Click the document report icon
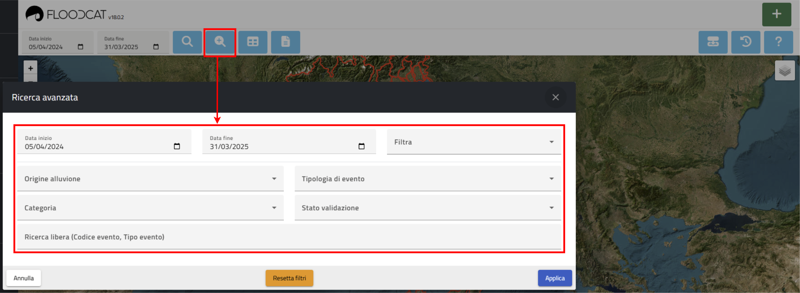 [x=285, y=42]
